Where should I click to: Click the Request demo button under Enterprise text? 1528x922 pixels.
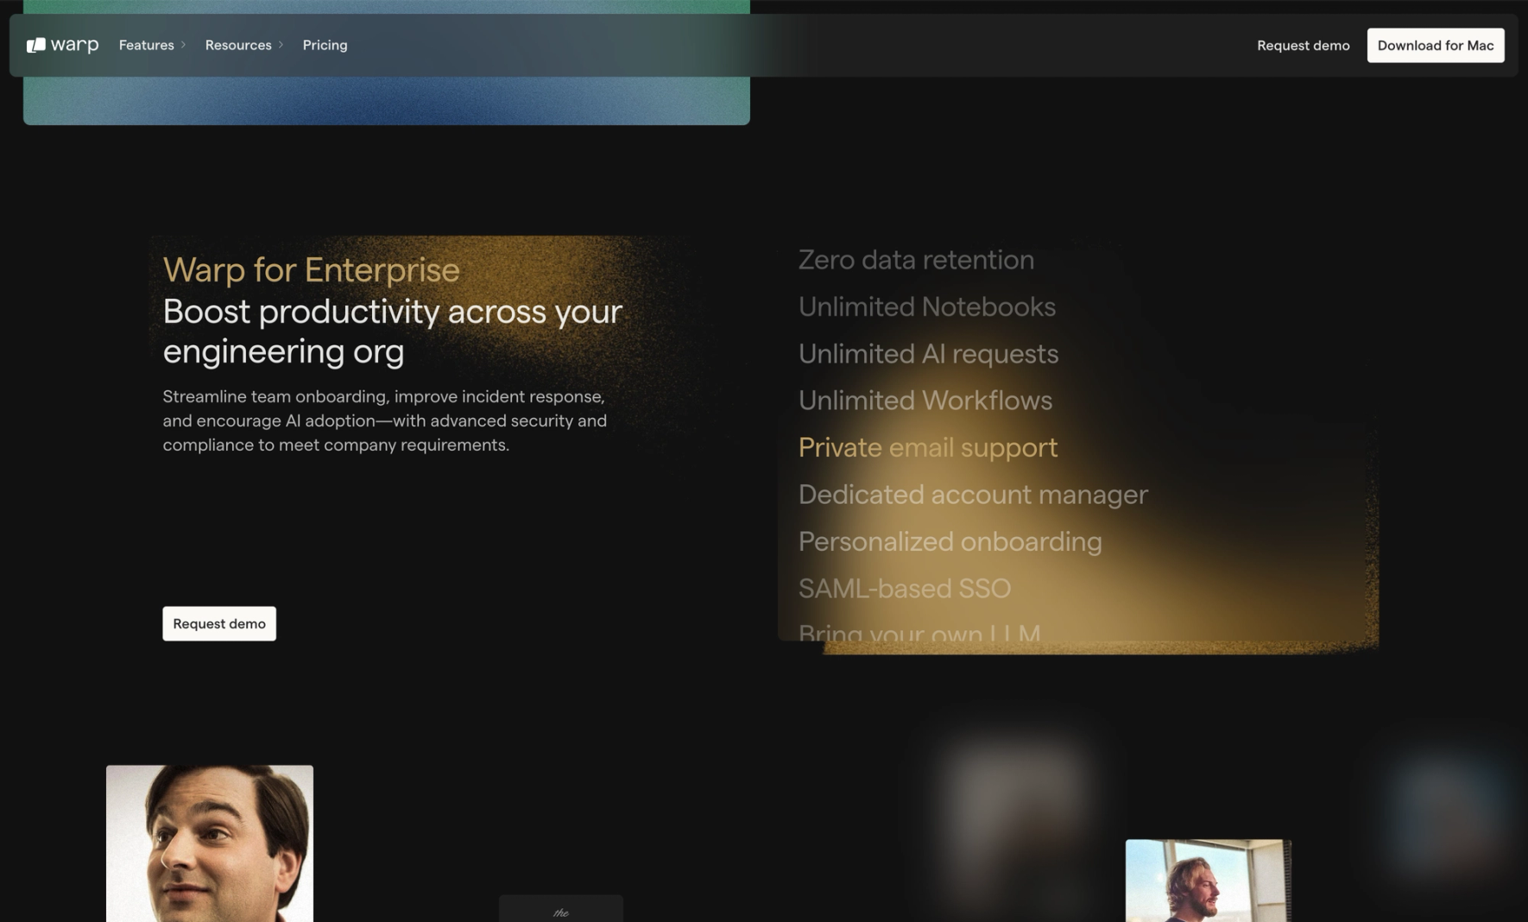[219, 623]
